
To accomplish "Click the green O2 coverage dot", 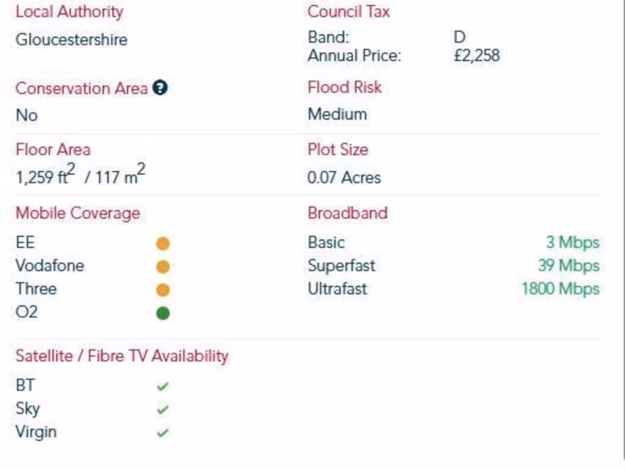I will point(163,313).
